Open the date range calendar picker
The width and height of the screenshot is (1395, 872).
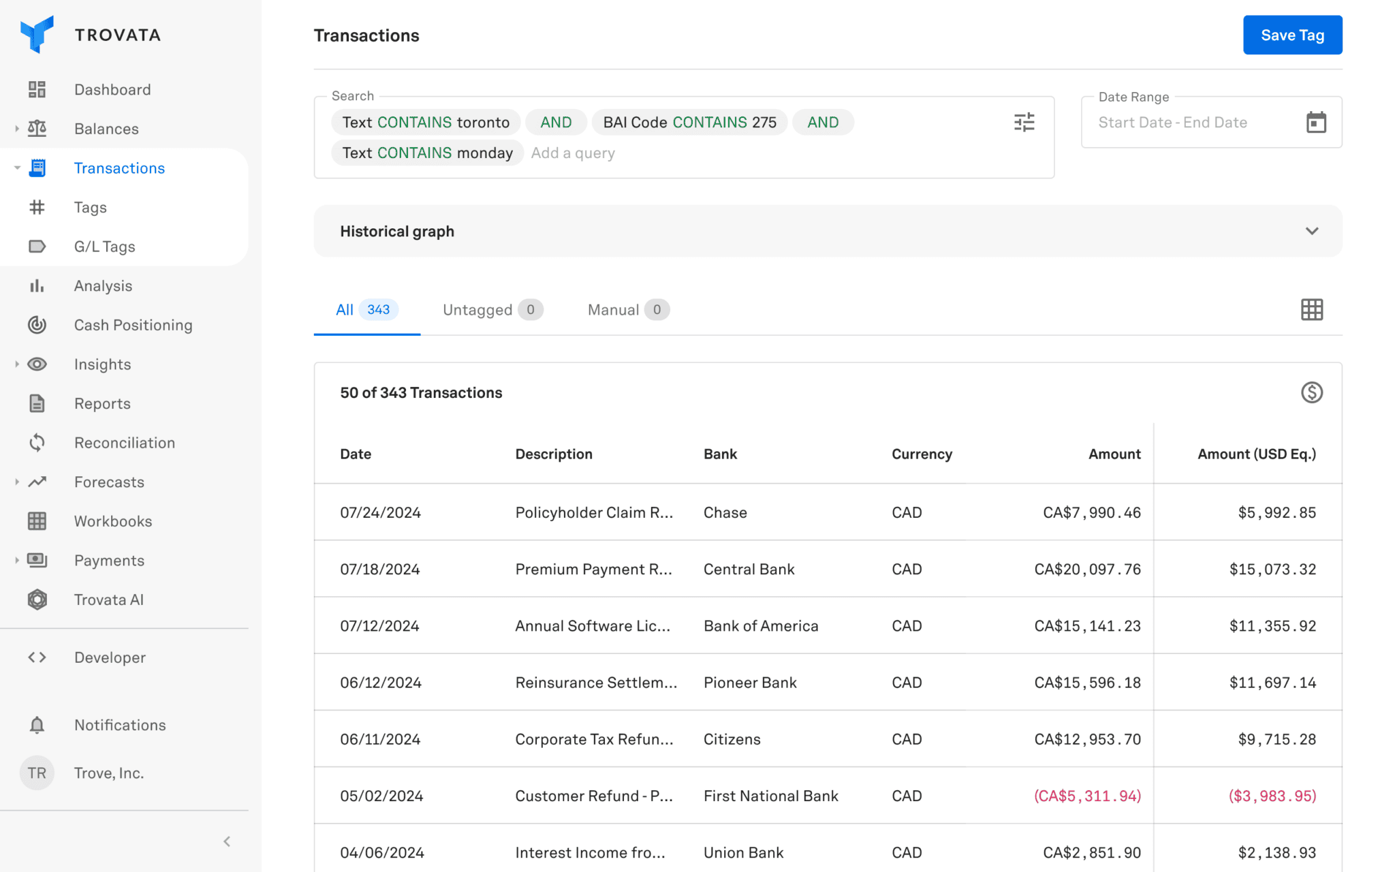pyautogui.click(x=1316, y=123)
